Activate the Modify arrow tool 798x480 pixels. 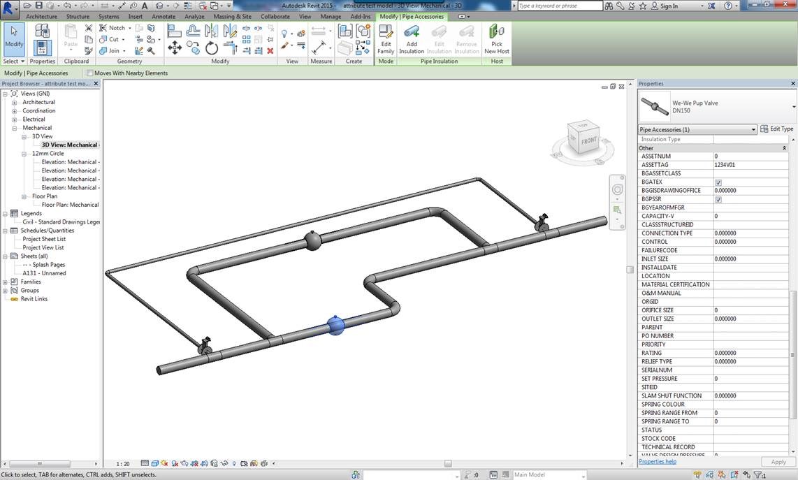coord(14,36)
